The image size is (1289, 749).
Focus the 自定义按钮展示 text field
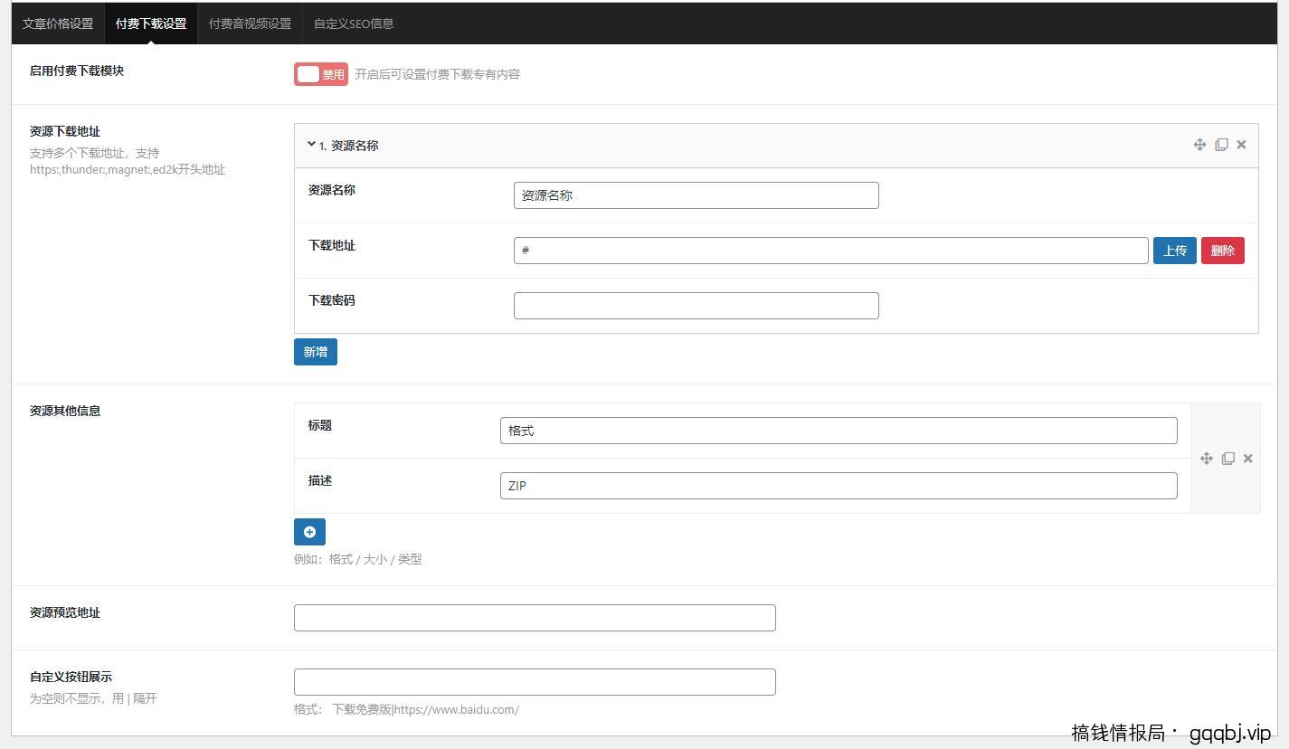click(x=535, y=682)
